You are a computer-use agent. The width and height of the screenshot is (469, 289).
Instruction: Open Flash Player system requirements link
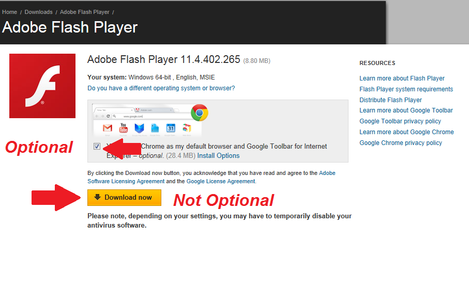pos(406,89)
